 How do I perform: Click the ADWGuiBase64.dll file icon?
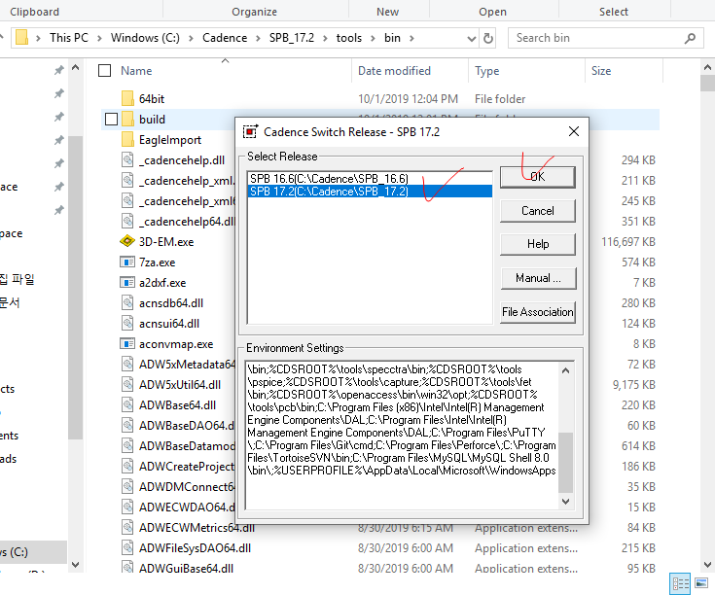(x=127, y=567)
